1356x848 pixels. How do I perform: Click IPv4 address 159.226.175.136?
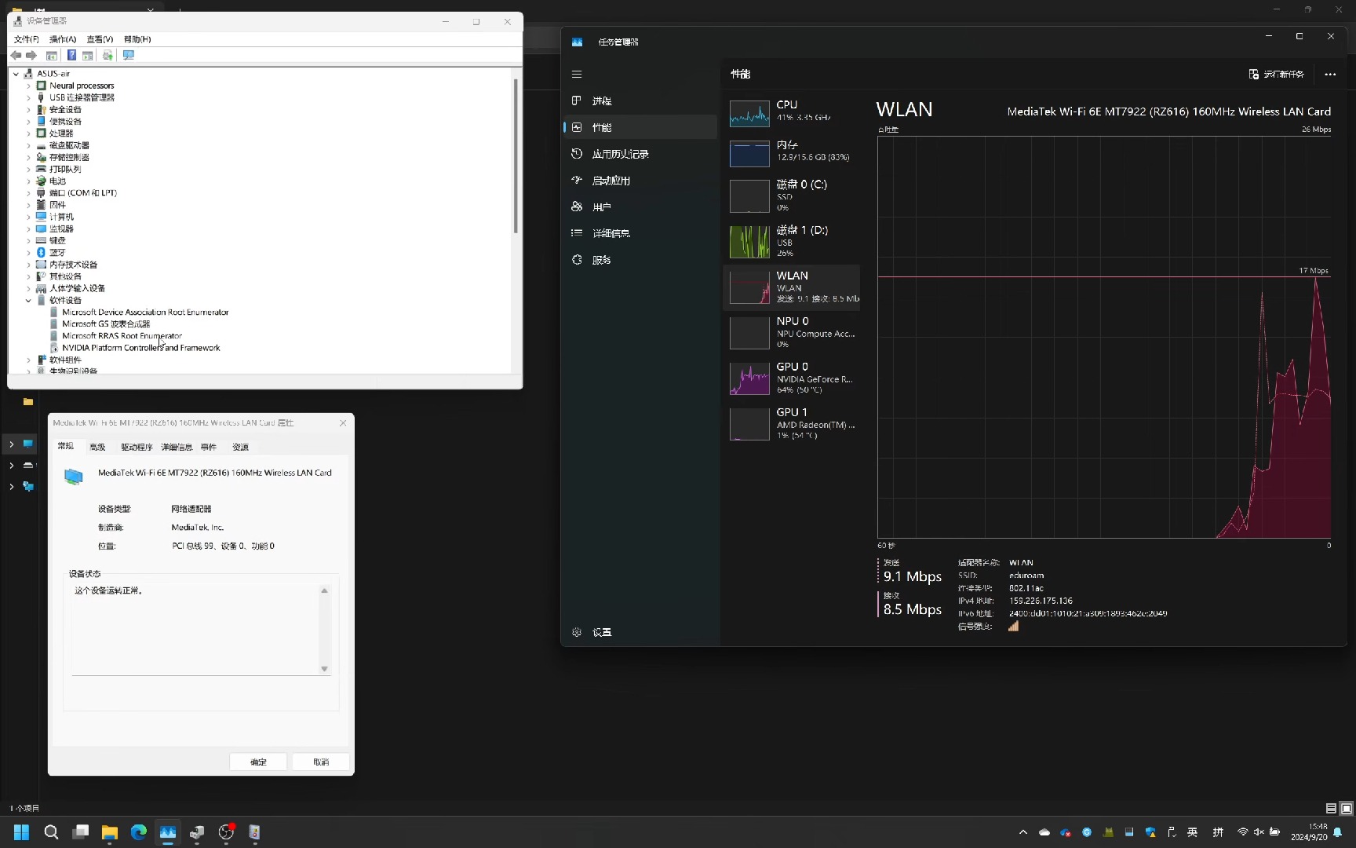pyautogui.click(x=1041, y=601)
